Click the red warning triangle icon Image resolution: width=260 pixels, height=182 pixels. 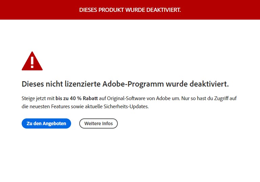(x=32, y=61)
